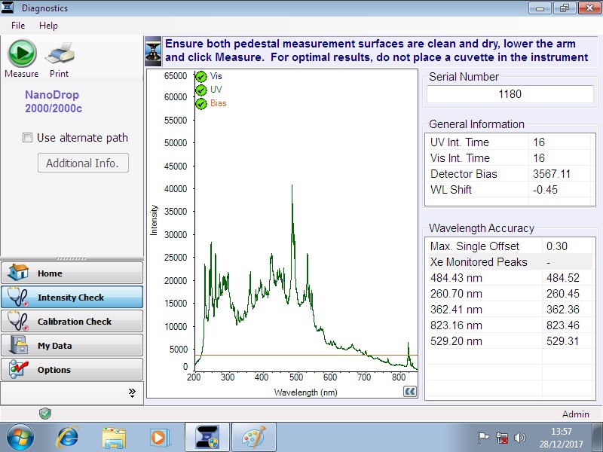Switch to the NanoDrop taskbar button
The image size is (603, 452).
click(x=207, y=437)
